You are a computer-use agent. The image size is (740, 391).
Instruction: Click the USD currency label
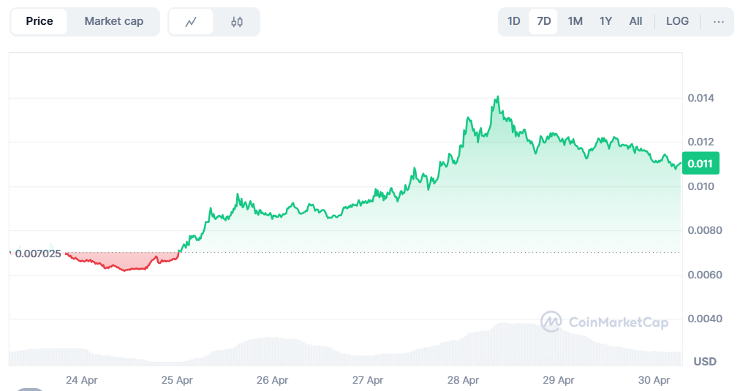[704, 362]
